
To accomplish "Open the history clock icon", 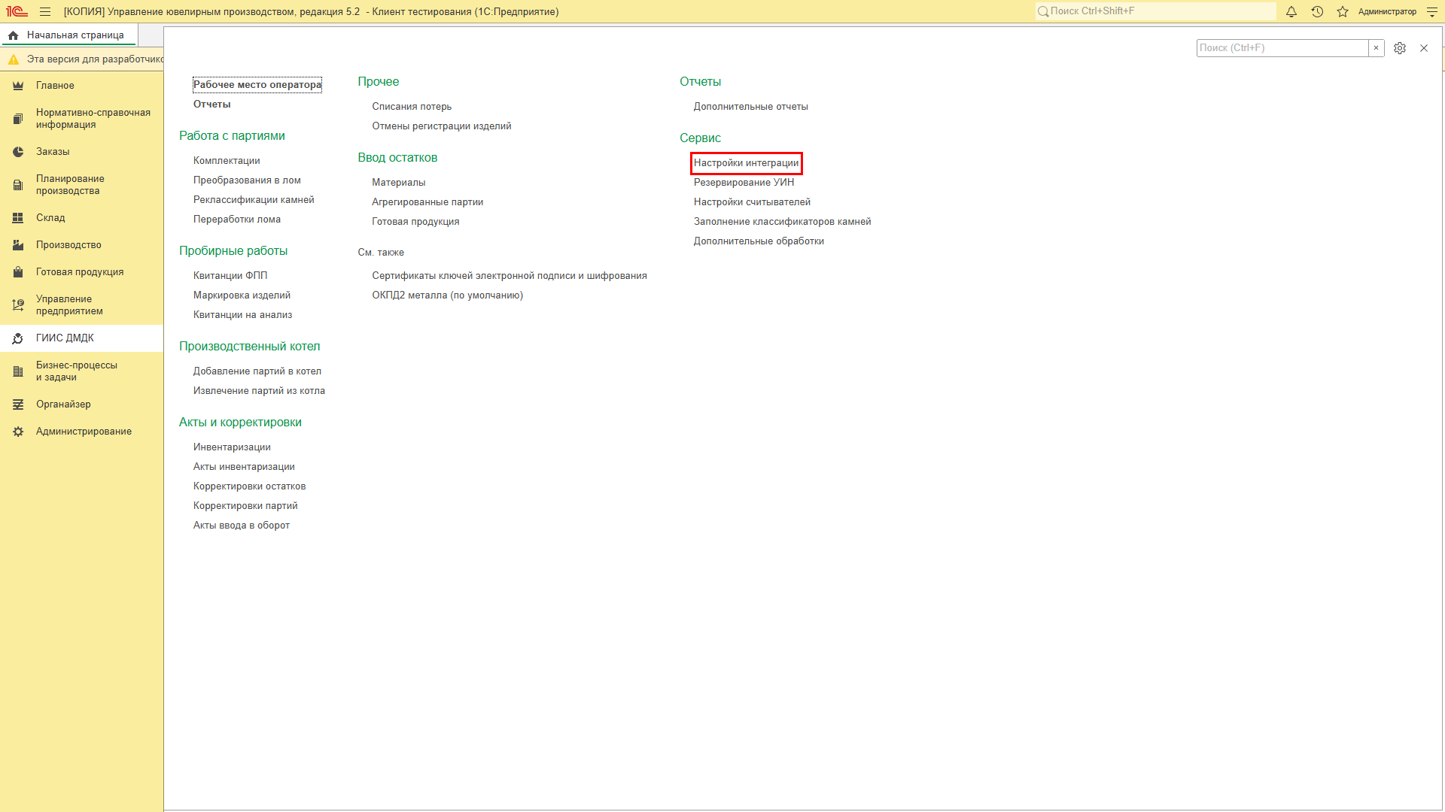I will (x=1317, y=11).
